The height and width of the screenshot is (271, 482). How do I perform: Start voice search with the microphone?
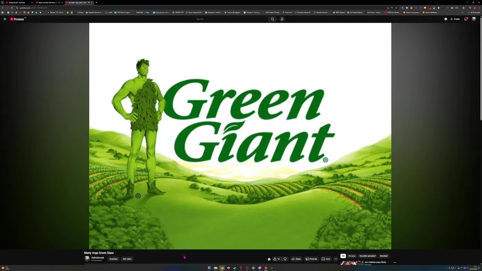(x=282, y=19)
